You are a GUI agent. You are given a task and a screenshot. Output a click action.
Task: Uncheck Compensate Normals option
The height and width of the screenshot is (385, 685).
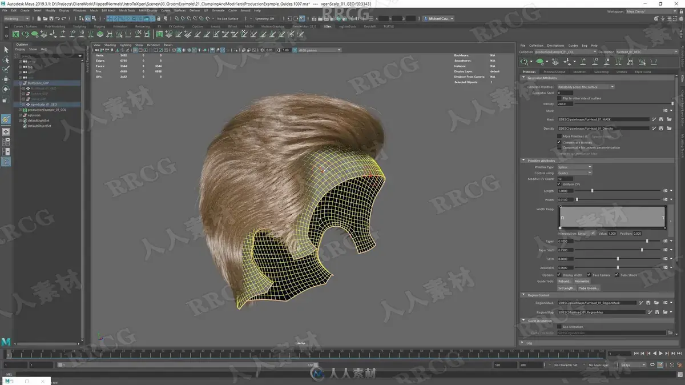pos(559,142)
